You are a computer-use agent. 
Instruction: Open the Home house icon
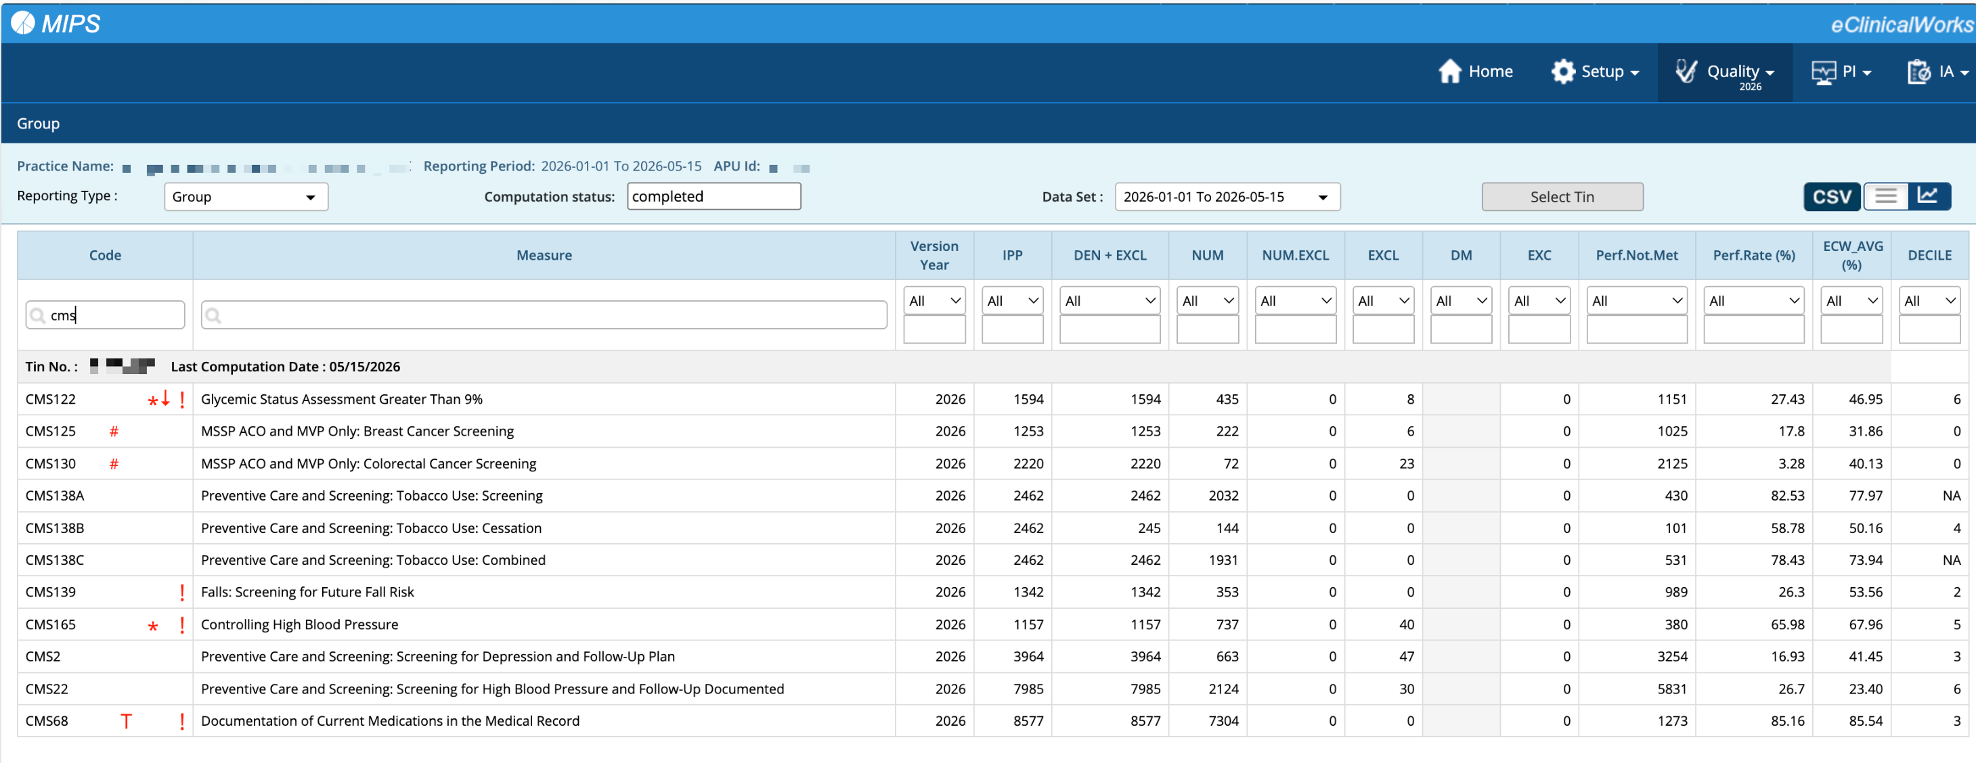pyautogui.click(x=1450, y=71)
